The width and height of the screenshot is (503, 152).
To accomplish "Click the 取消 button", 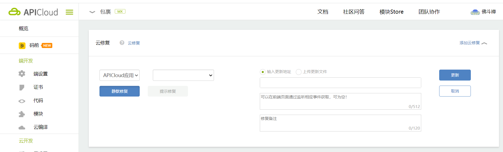I will 455,91.
